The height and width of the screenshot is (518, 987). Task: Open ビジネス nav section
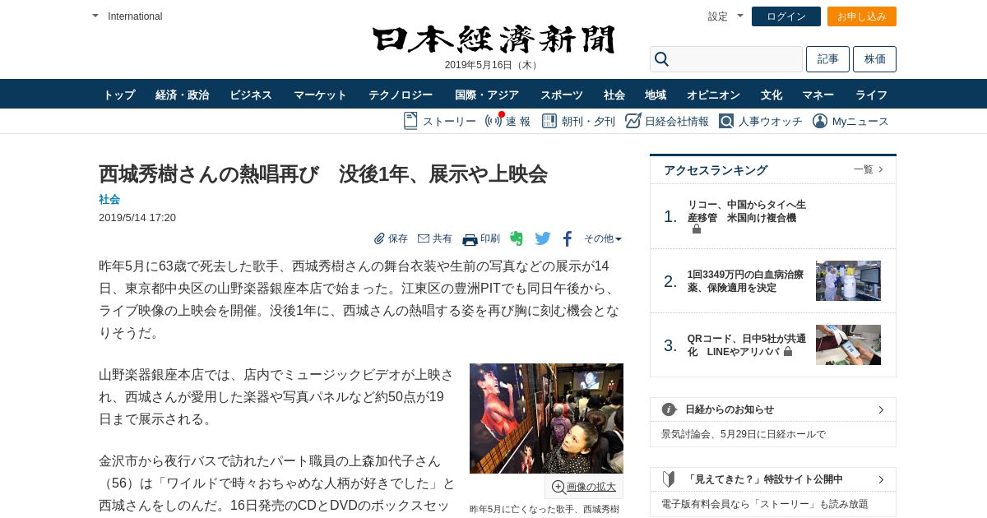point(251,95)
